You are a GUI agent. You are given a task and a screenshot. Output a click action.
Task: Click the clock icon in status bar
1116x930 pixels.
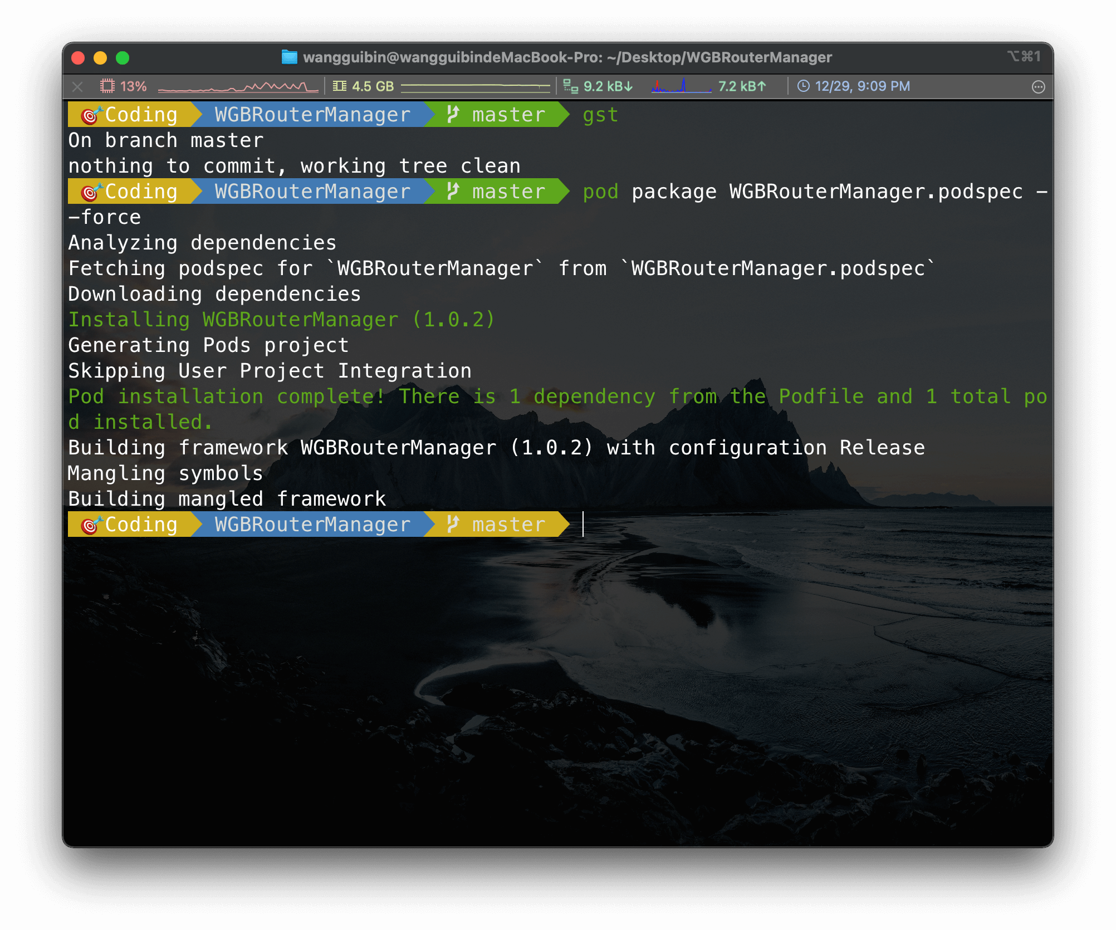click(803, 86)
